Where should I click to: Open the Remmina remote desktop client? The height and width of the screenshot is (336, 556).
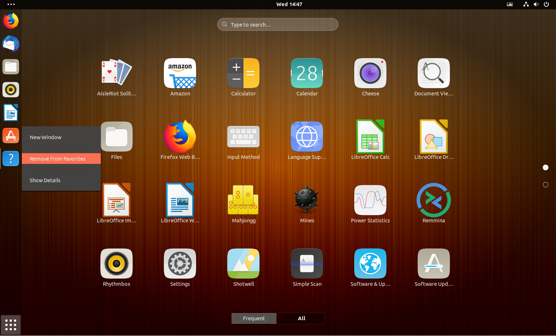(434, 200)
